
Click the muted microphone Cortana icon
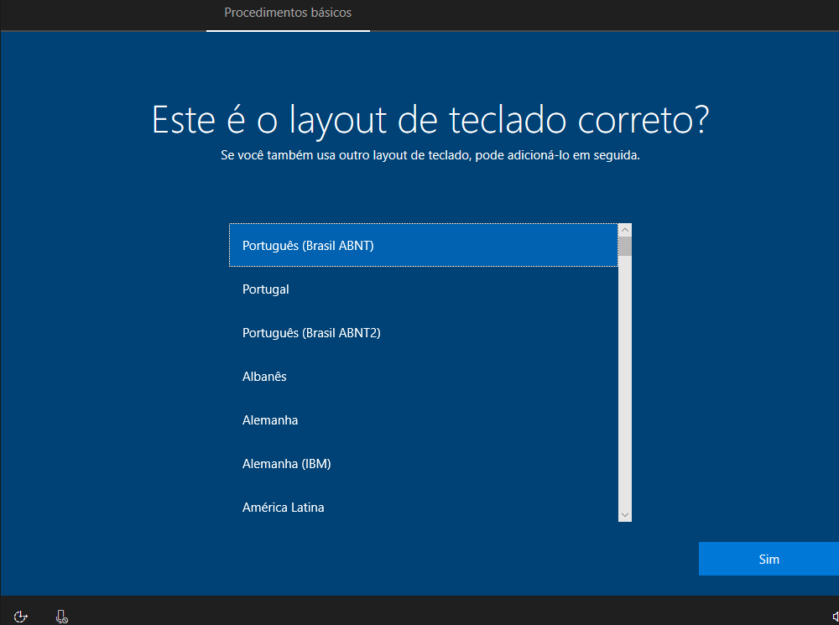point(61,617)
